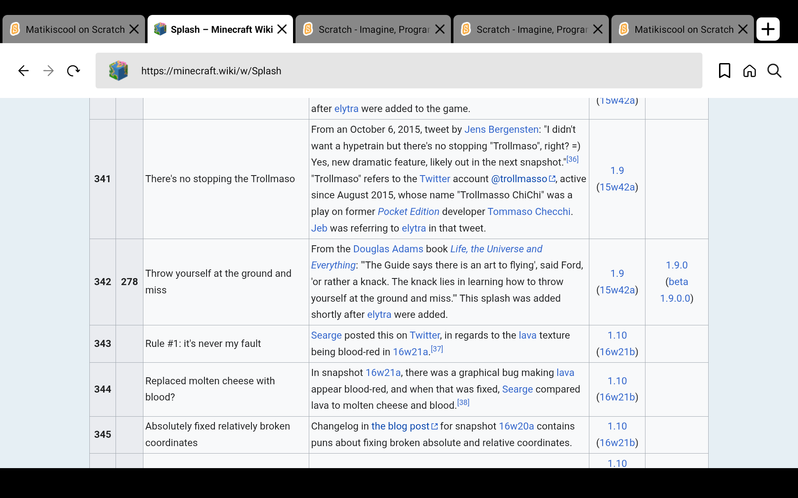Open beta 1.9.0.0 version link
798x498 pixels.
tap(678, 282)
